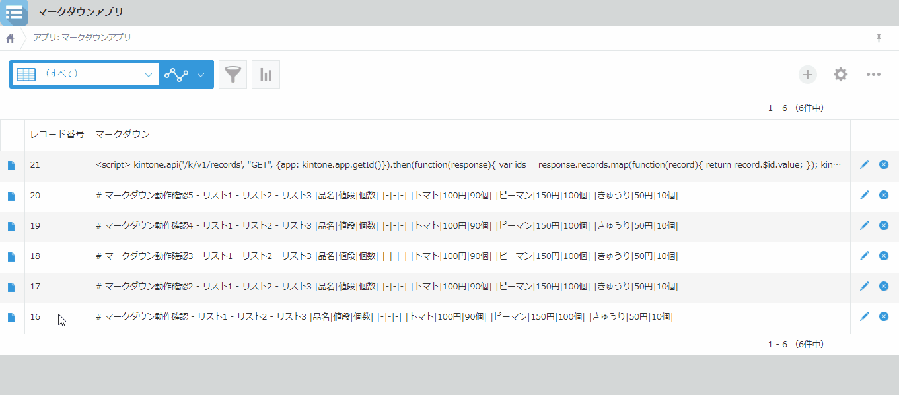Delete record 16 with x icon
Viewport: 899px width, 395px height.
click(x=884, y=316)
